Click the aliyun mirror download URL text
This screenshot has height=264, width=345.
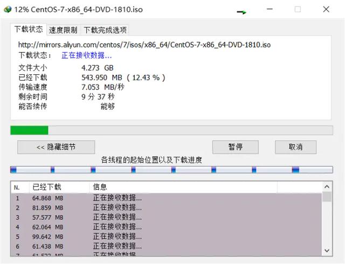pos(144,45)
